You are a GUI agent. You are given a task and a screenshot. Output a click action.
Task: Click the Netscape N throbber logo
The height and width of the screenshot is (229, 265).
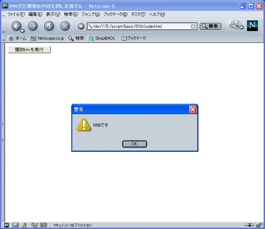click(252, 26)
